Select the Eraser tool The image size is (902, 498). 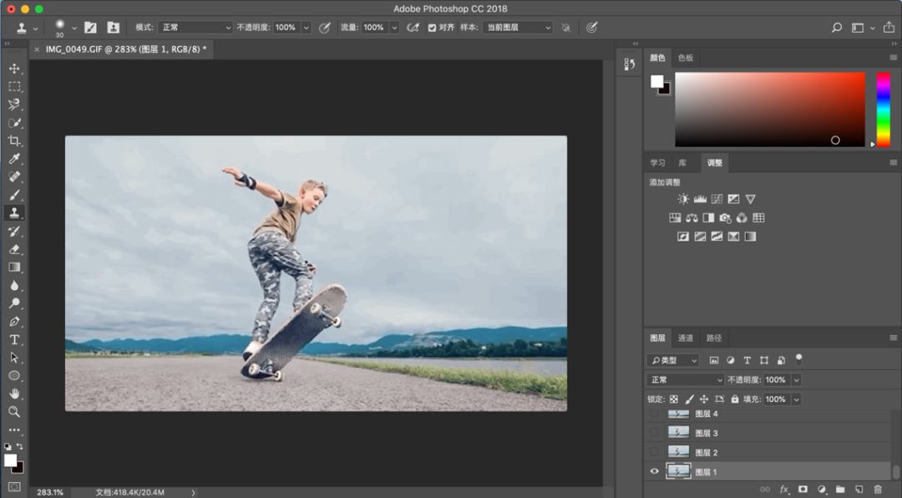14,249
